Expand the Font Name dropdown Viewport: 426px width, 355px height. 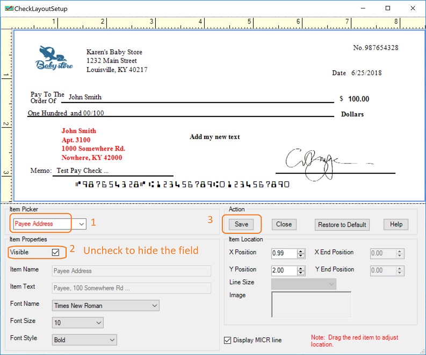pyautogui.click(x=155, y=306)
